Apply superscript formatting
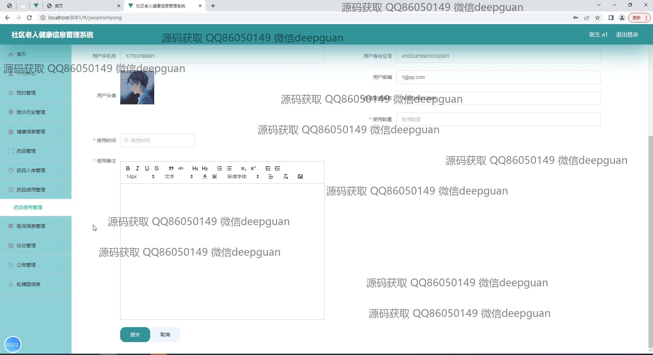653x355 pixels. tap(253, 168)
